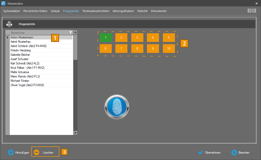The image size is (261, 160).
Task: Select the green finger slot 1
Action: click(x=106, y=38)
